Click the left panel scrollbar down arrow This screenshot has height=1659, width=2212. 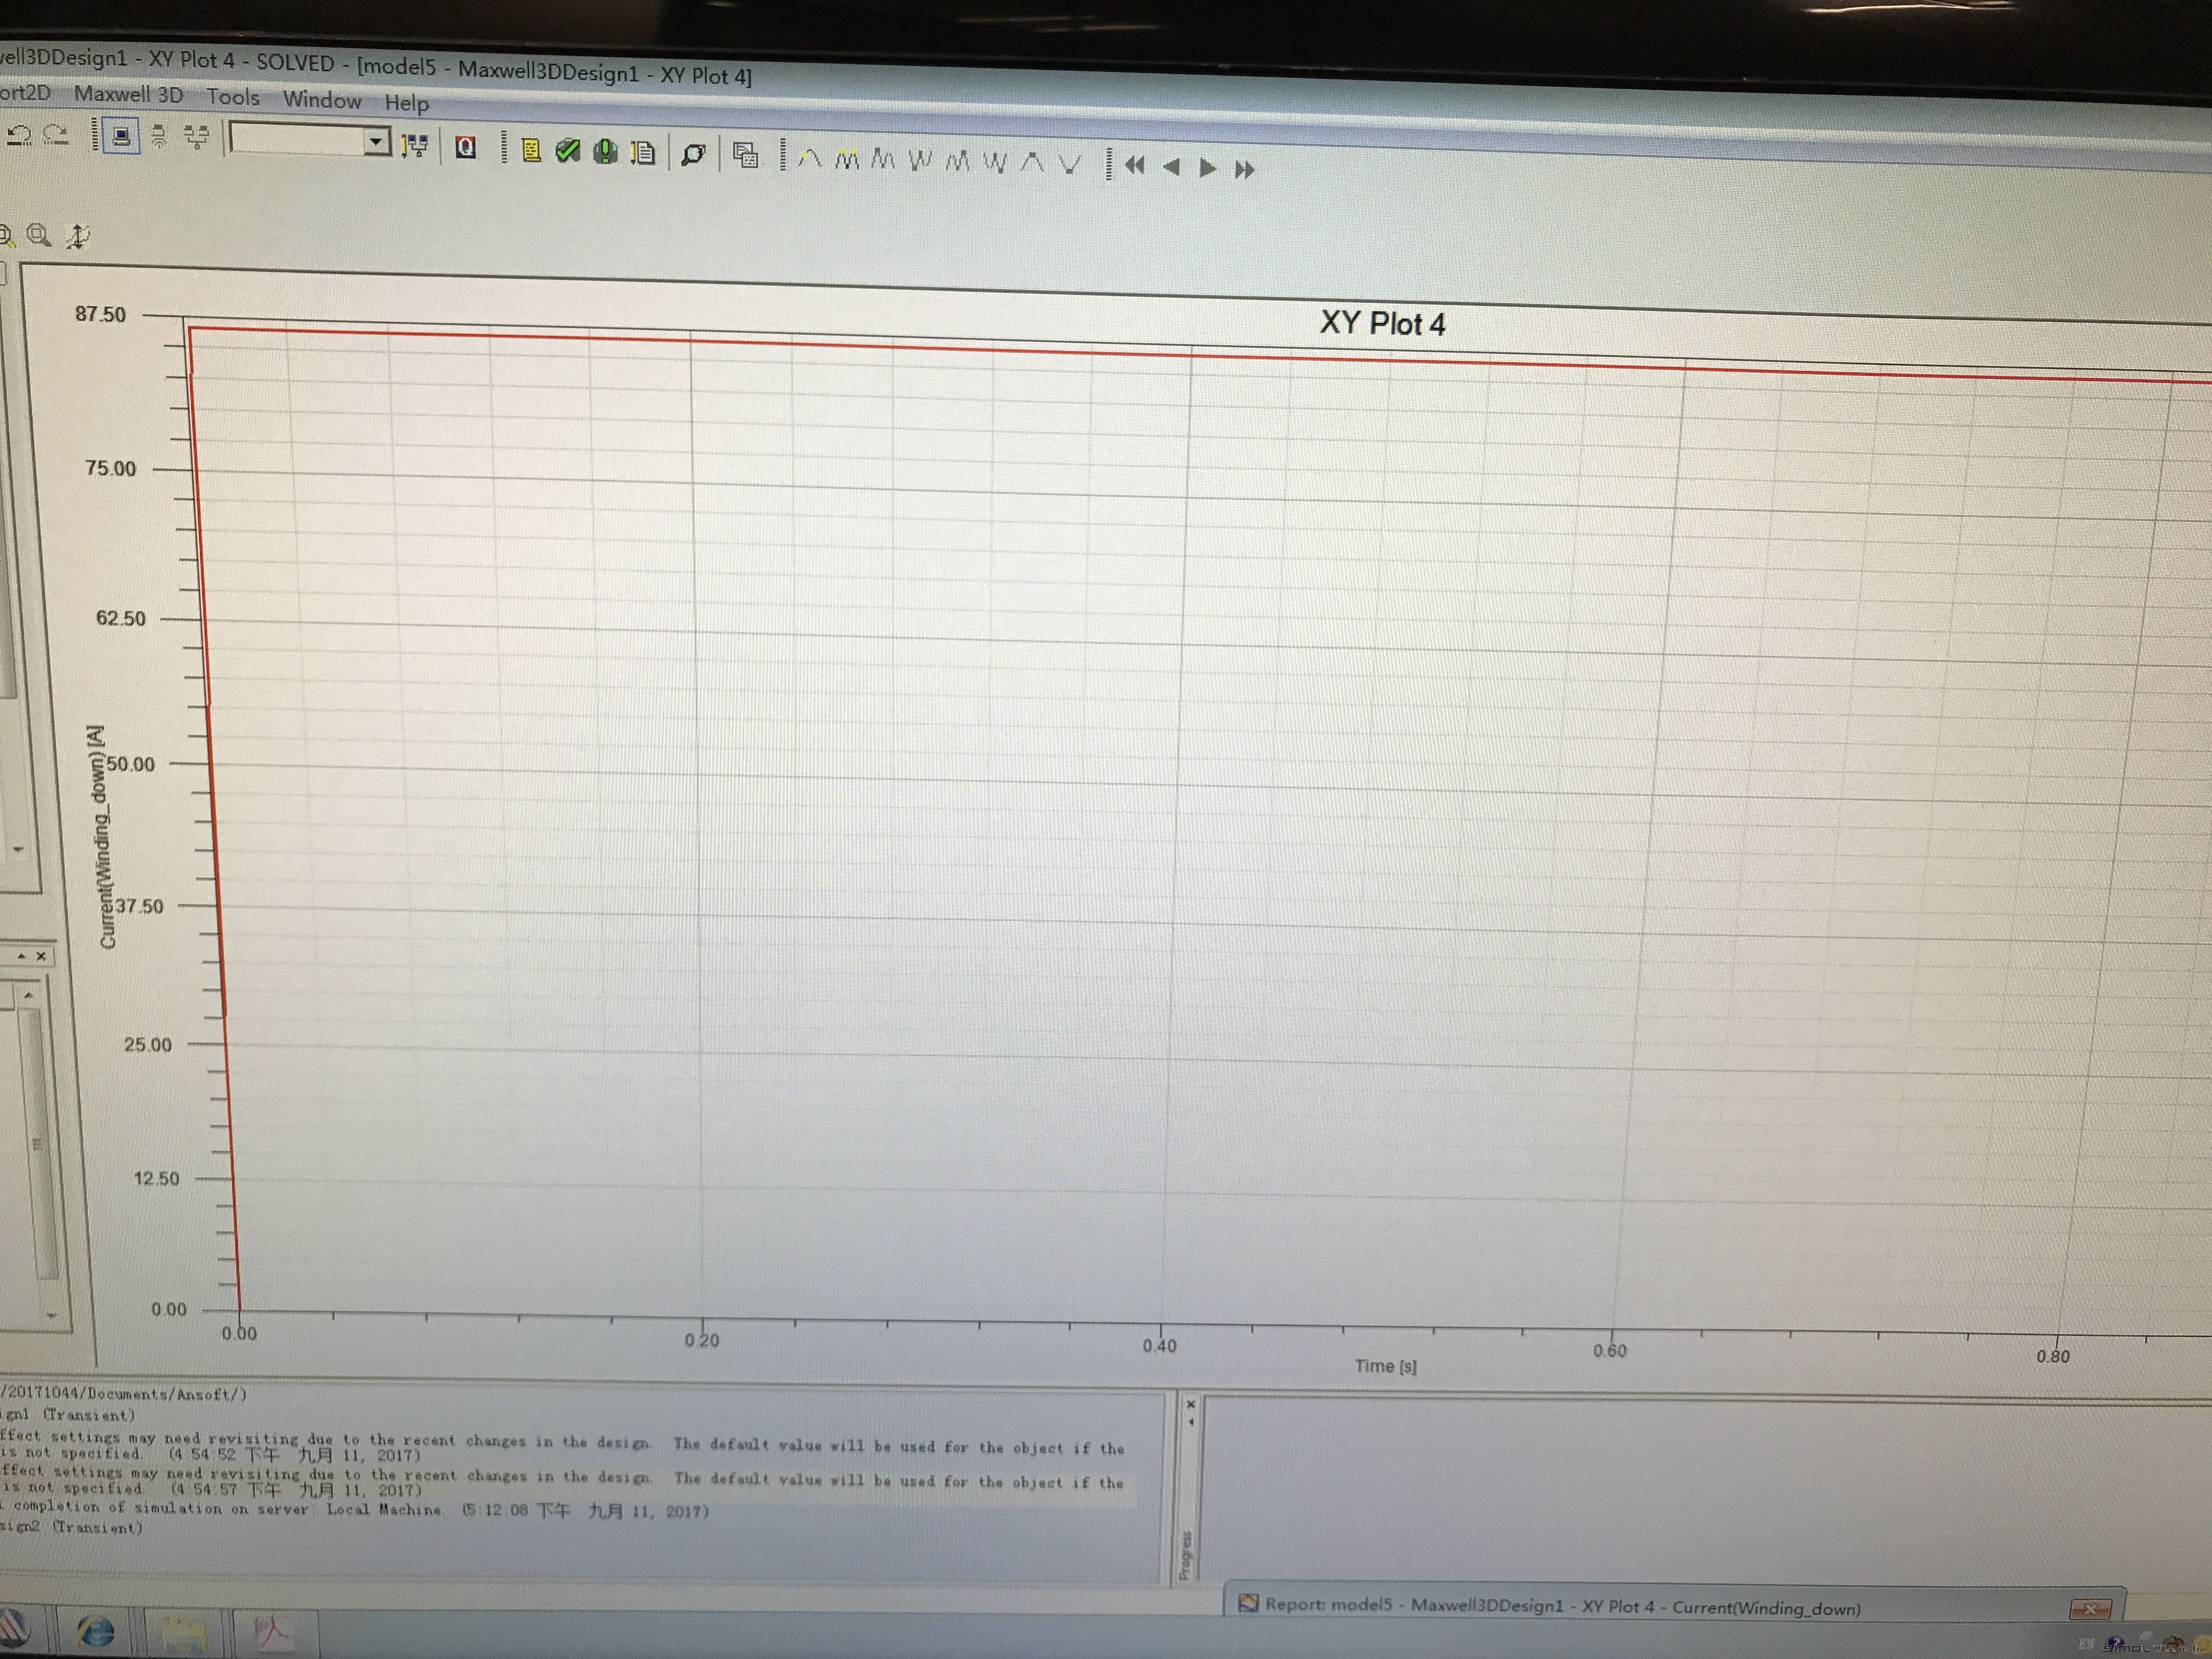click(x=51, y=1315)
